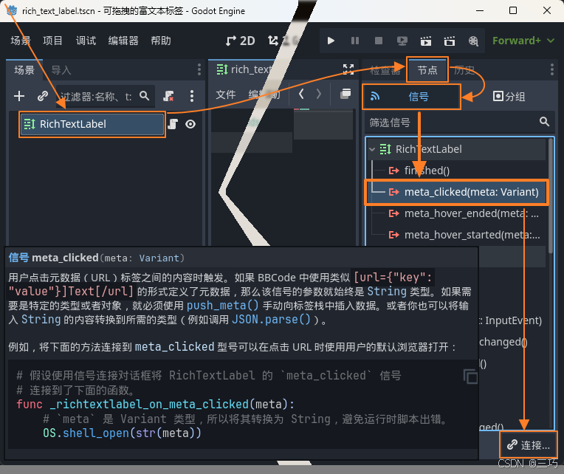Run the current scene

pos(426,41)
